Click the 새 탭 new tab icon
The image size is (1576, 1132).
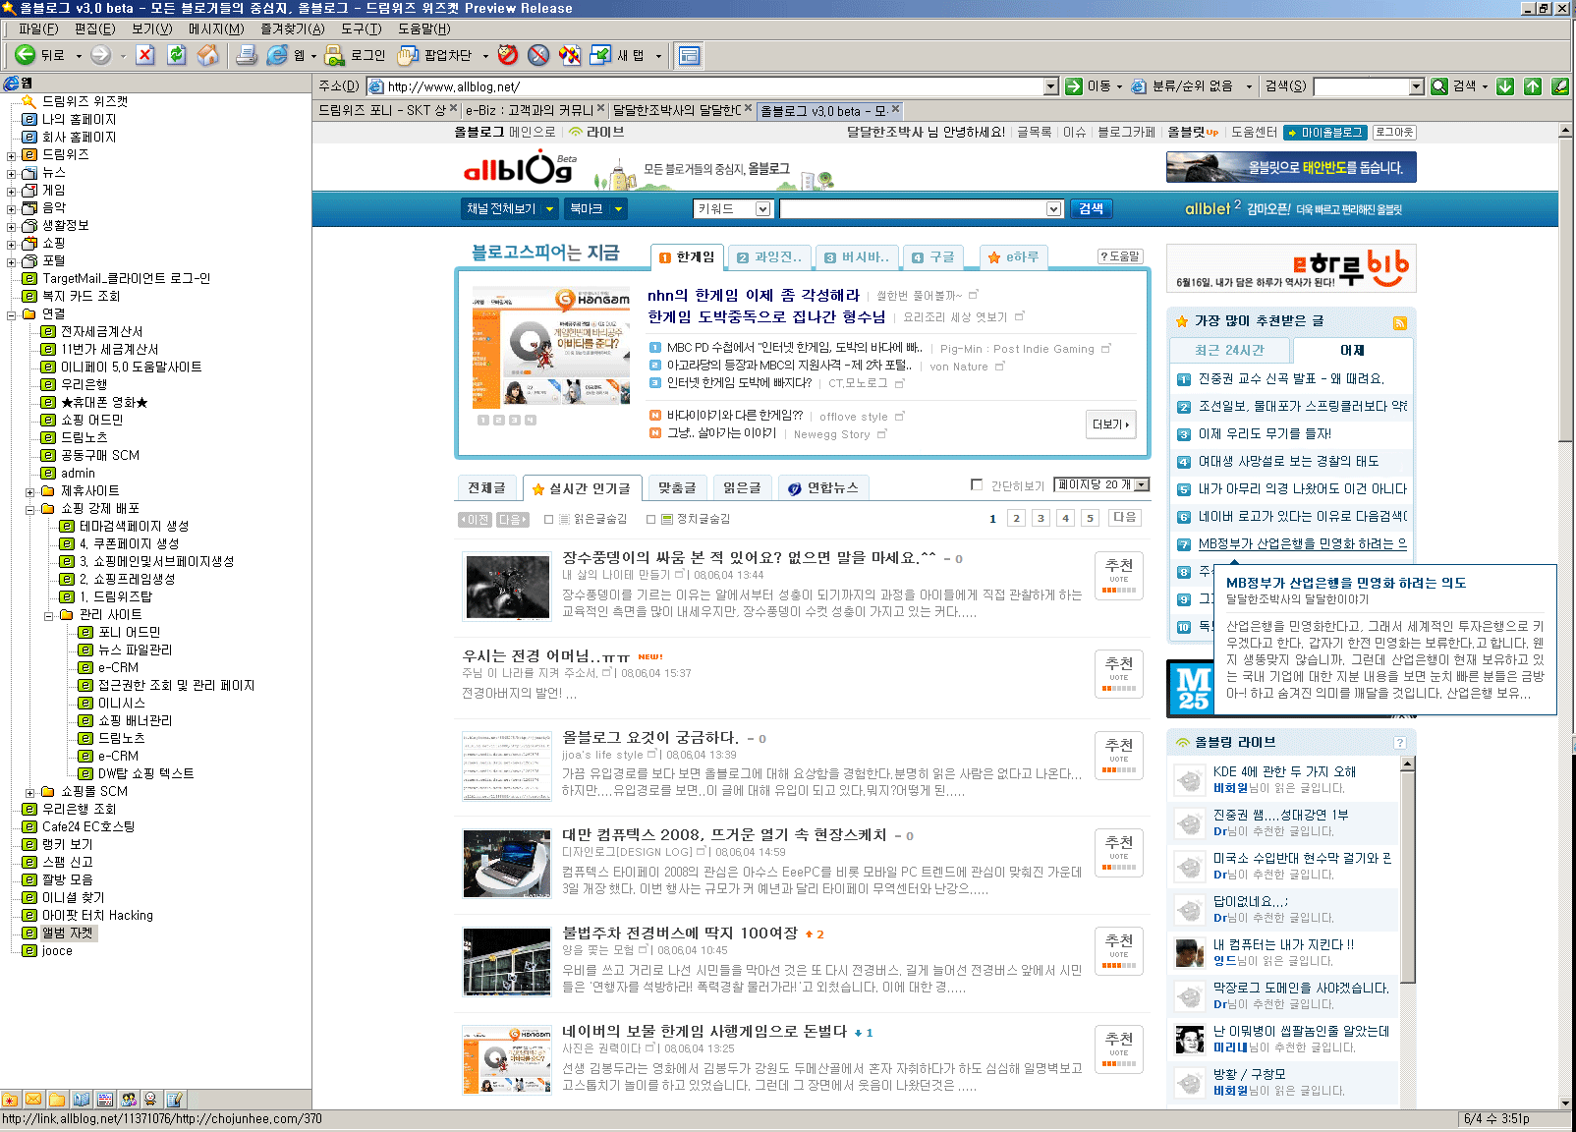tap(600, 55)
